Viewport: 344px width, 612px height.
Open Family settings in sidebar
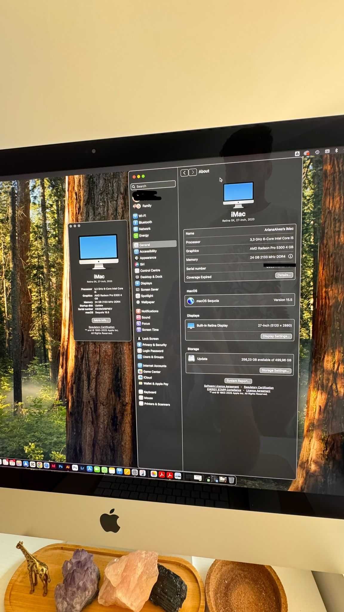[142, 206]
